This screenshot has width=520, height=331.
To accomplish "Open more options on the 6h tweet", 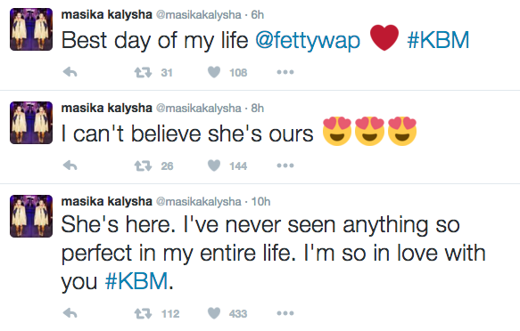I will (x=285, y=72).
